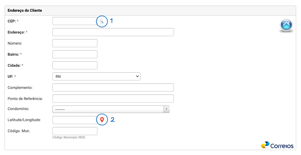This screenshot has width=301, height=155.
Task: Select the Número input box
Action: (75, 43)
